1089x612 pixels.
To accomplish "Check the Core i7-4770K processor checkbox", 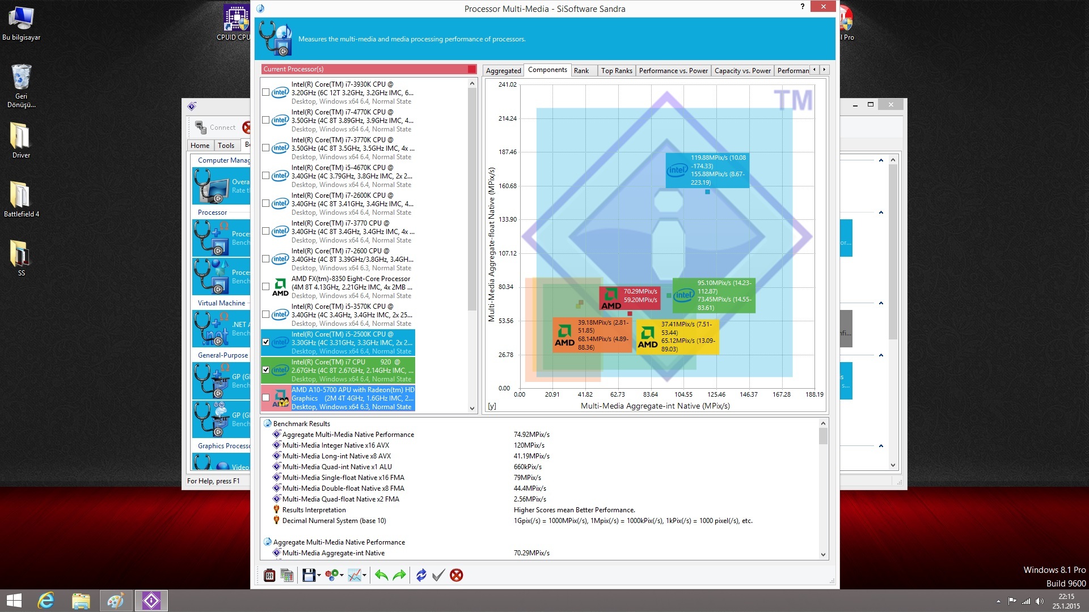I will tap(265, 120).
